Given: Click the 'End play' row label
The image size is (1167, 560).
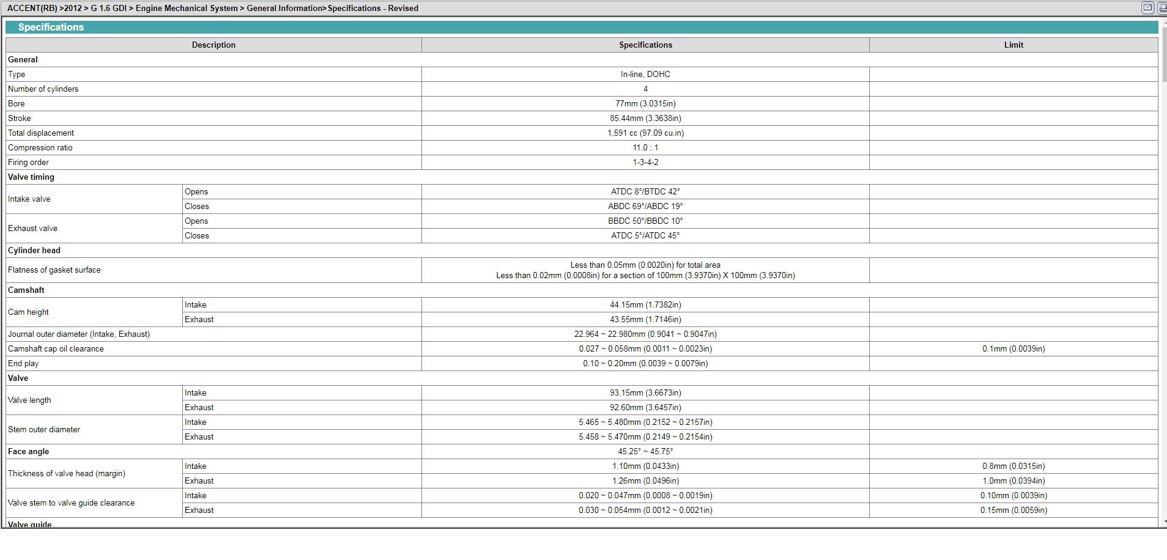Looking at the screenshot, I should pos(23,363).
